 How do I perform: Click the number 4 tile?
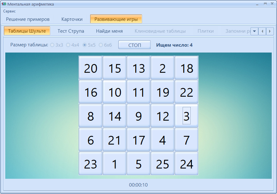coord(162,140)
